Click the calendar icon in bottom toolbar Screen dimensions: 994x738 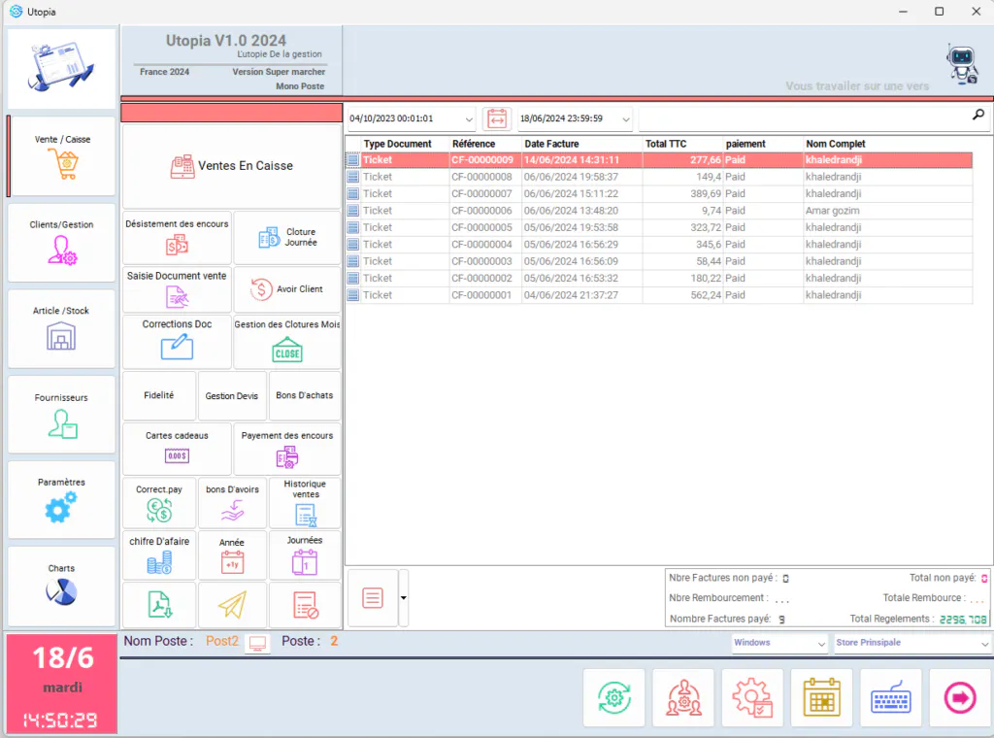[821, 697]
